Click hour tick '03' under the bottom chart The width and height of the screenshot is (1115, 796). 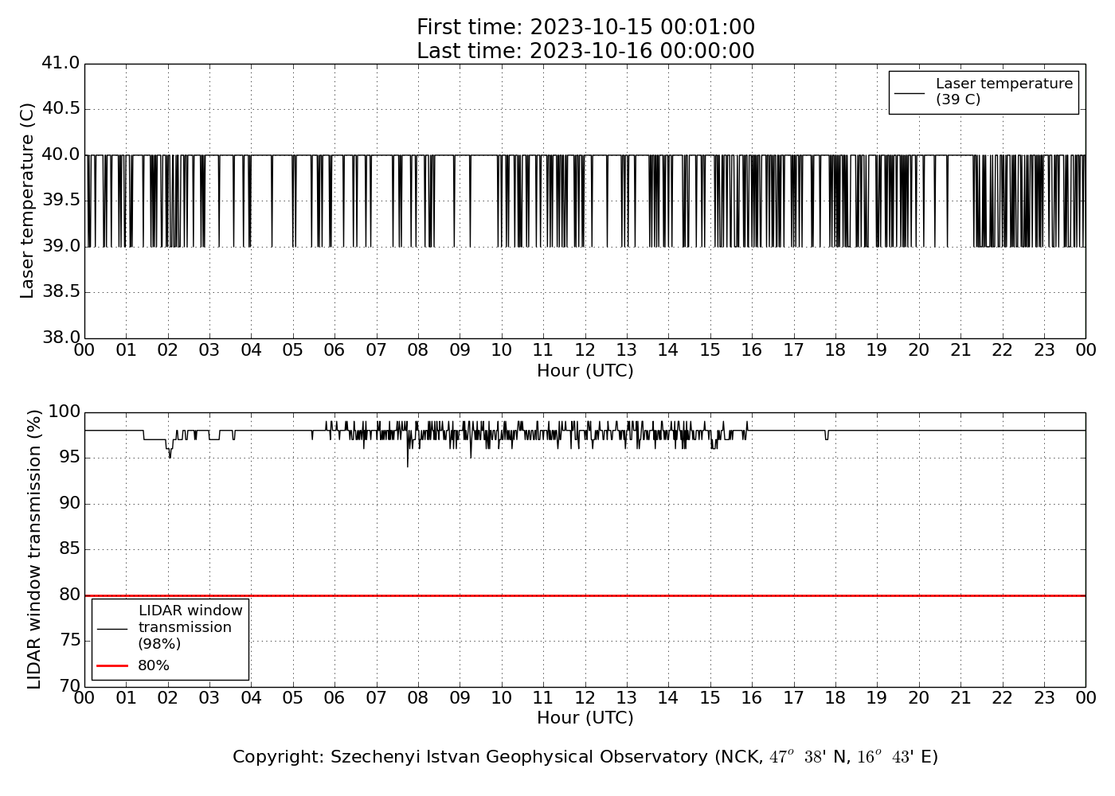209,698
